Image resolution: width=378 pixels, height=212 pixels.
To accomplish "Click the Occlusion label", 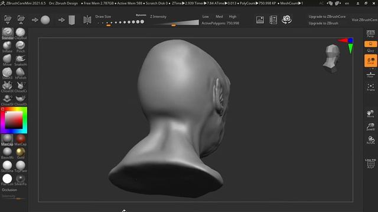I will [9, 190].
